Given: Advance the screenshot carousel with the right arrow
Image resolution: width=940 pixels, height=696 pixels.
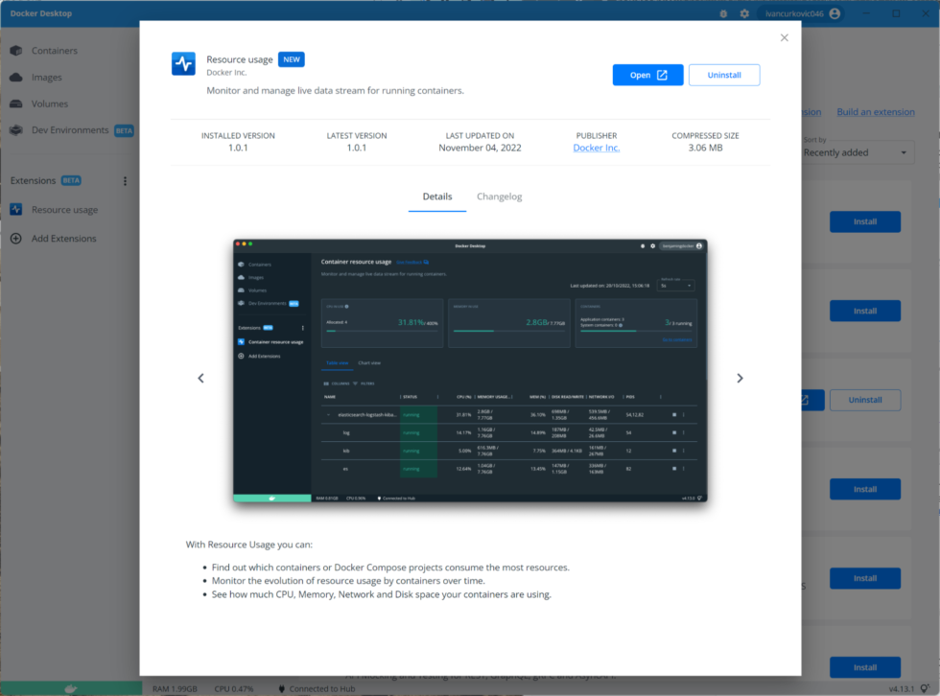Looking at the screenshot, I should pos(740,378).
